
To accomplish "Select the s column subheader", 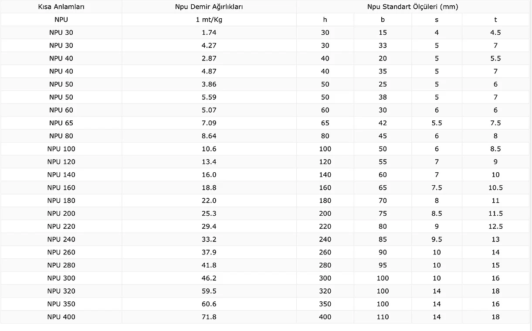I will pyautogui.click(x=437, y=20).
